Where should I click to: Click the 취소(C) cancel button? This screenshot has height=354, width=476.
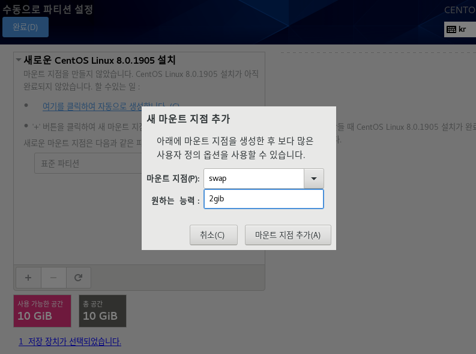tap(214, 235)
